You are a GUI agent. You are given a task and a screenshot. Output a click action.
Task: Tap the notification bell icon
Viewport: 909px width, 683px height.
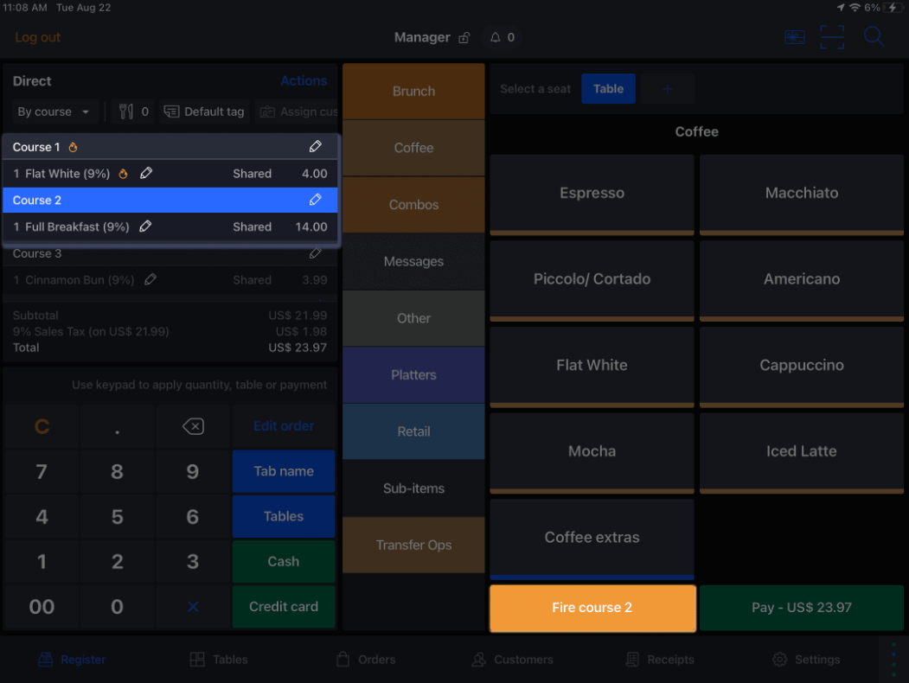[496, 37]
